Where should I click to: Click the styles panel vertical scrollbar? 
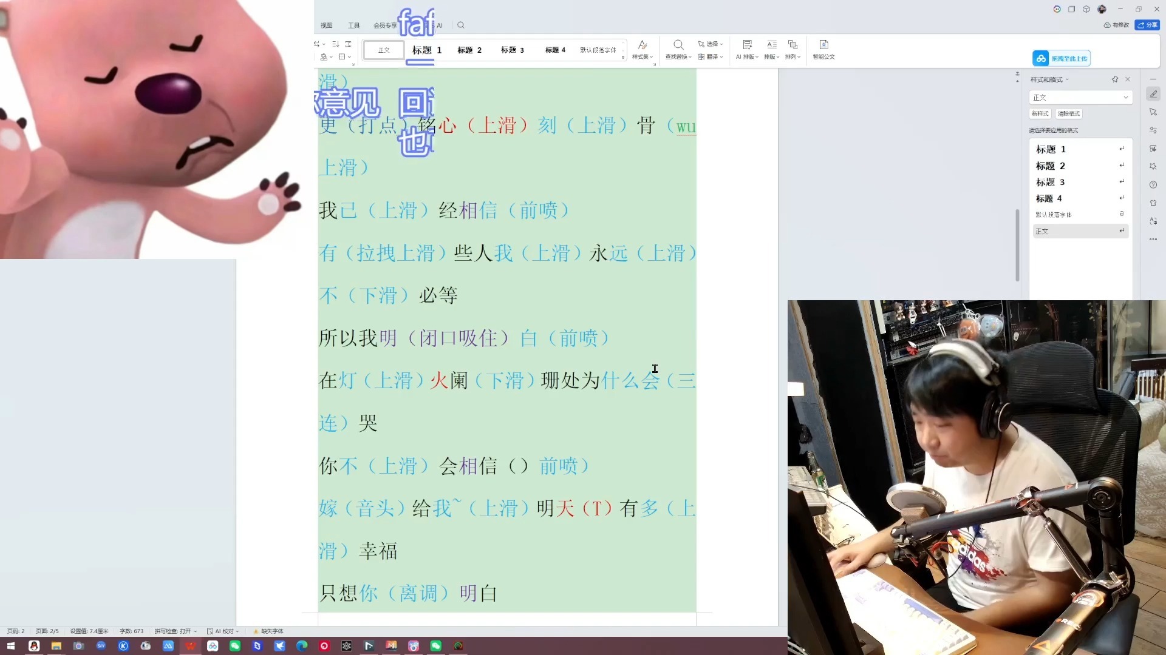click(1017, 245)
